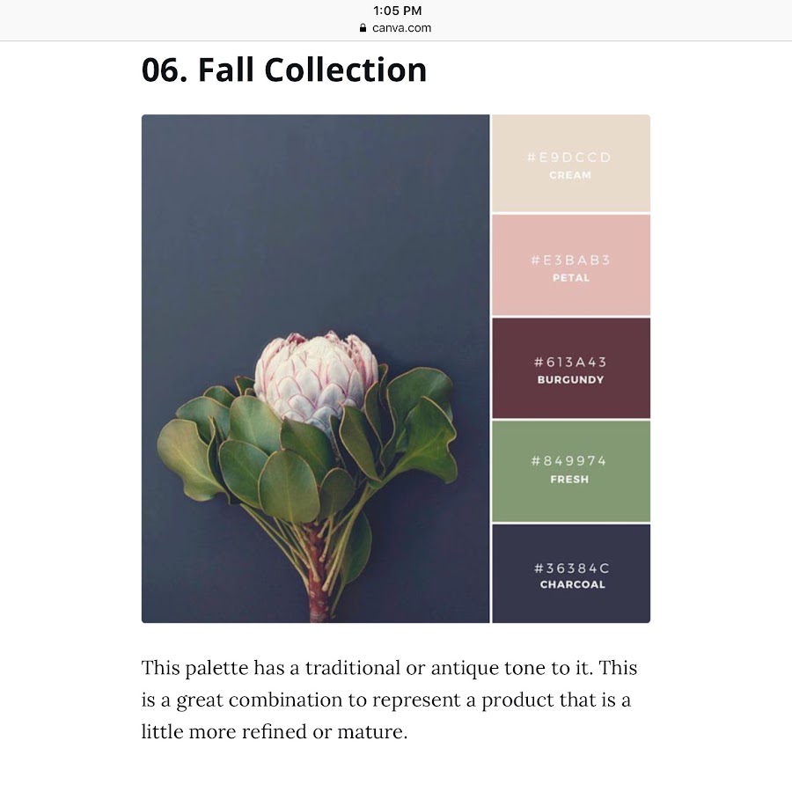Image resolution: width=792 pixels, height=792 pixels.
Task: Tap the lock icon beside canva.com
Action: [x=363, y=28]
